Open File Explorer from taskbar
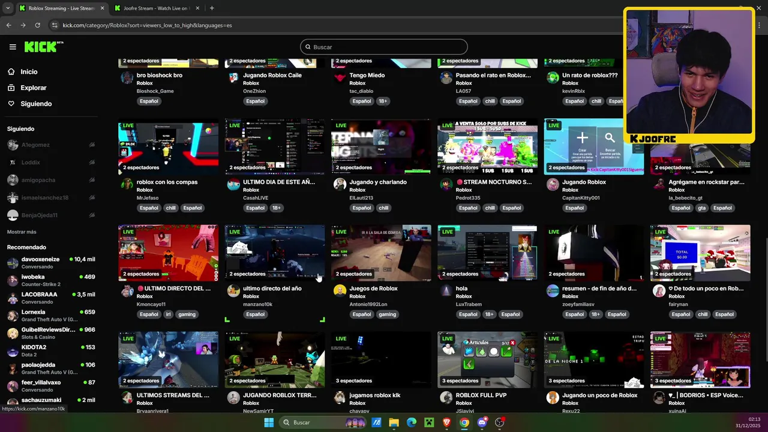 [x=394, y=422]
